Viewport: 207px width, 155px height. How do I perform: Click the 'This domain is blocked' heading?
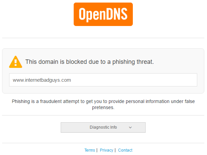(90, 62)
